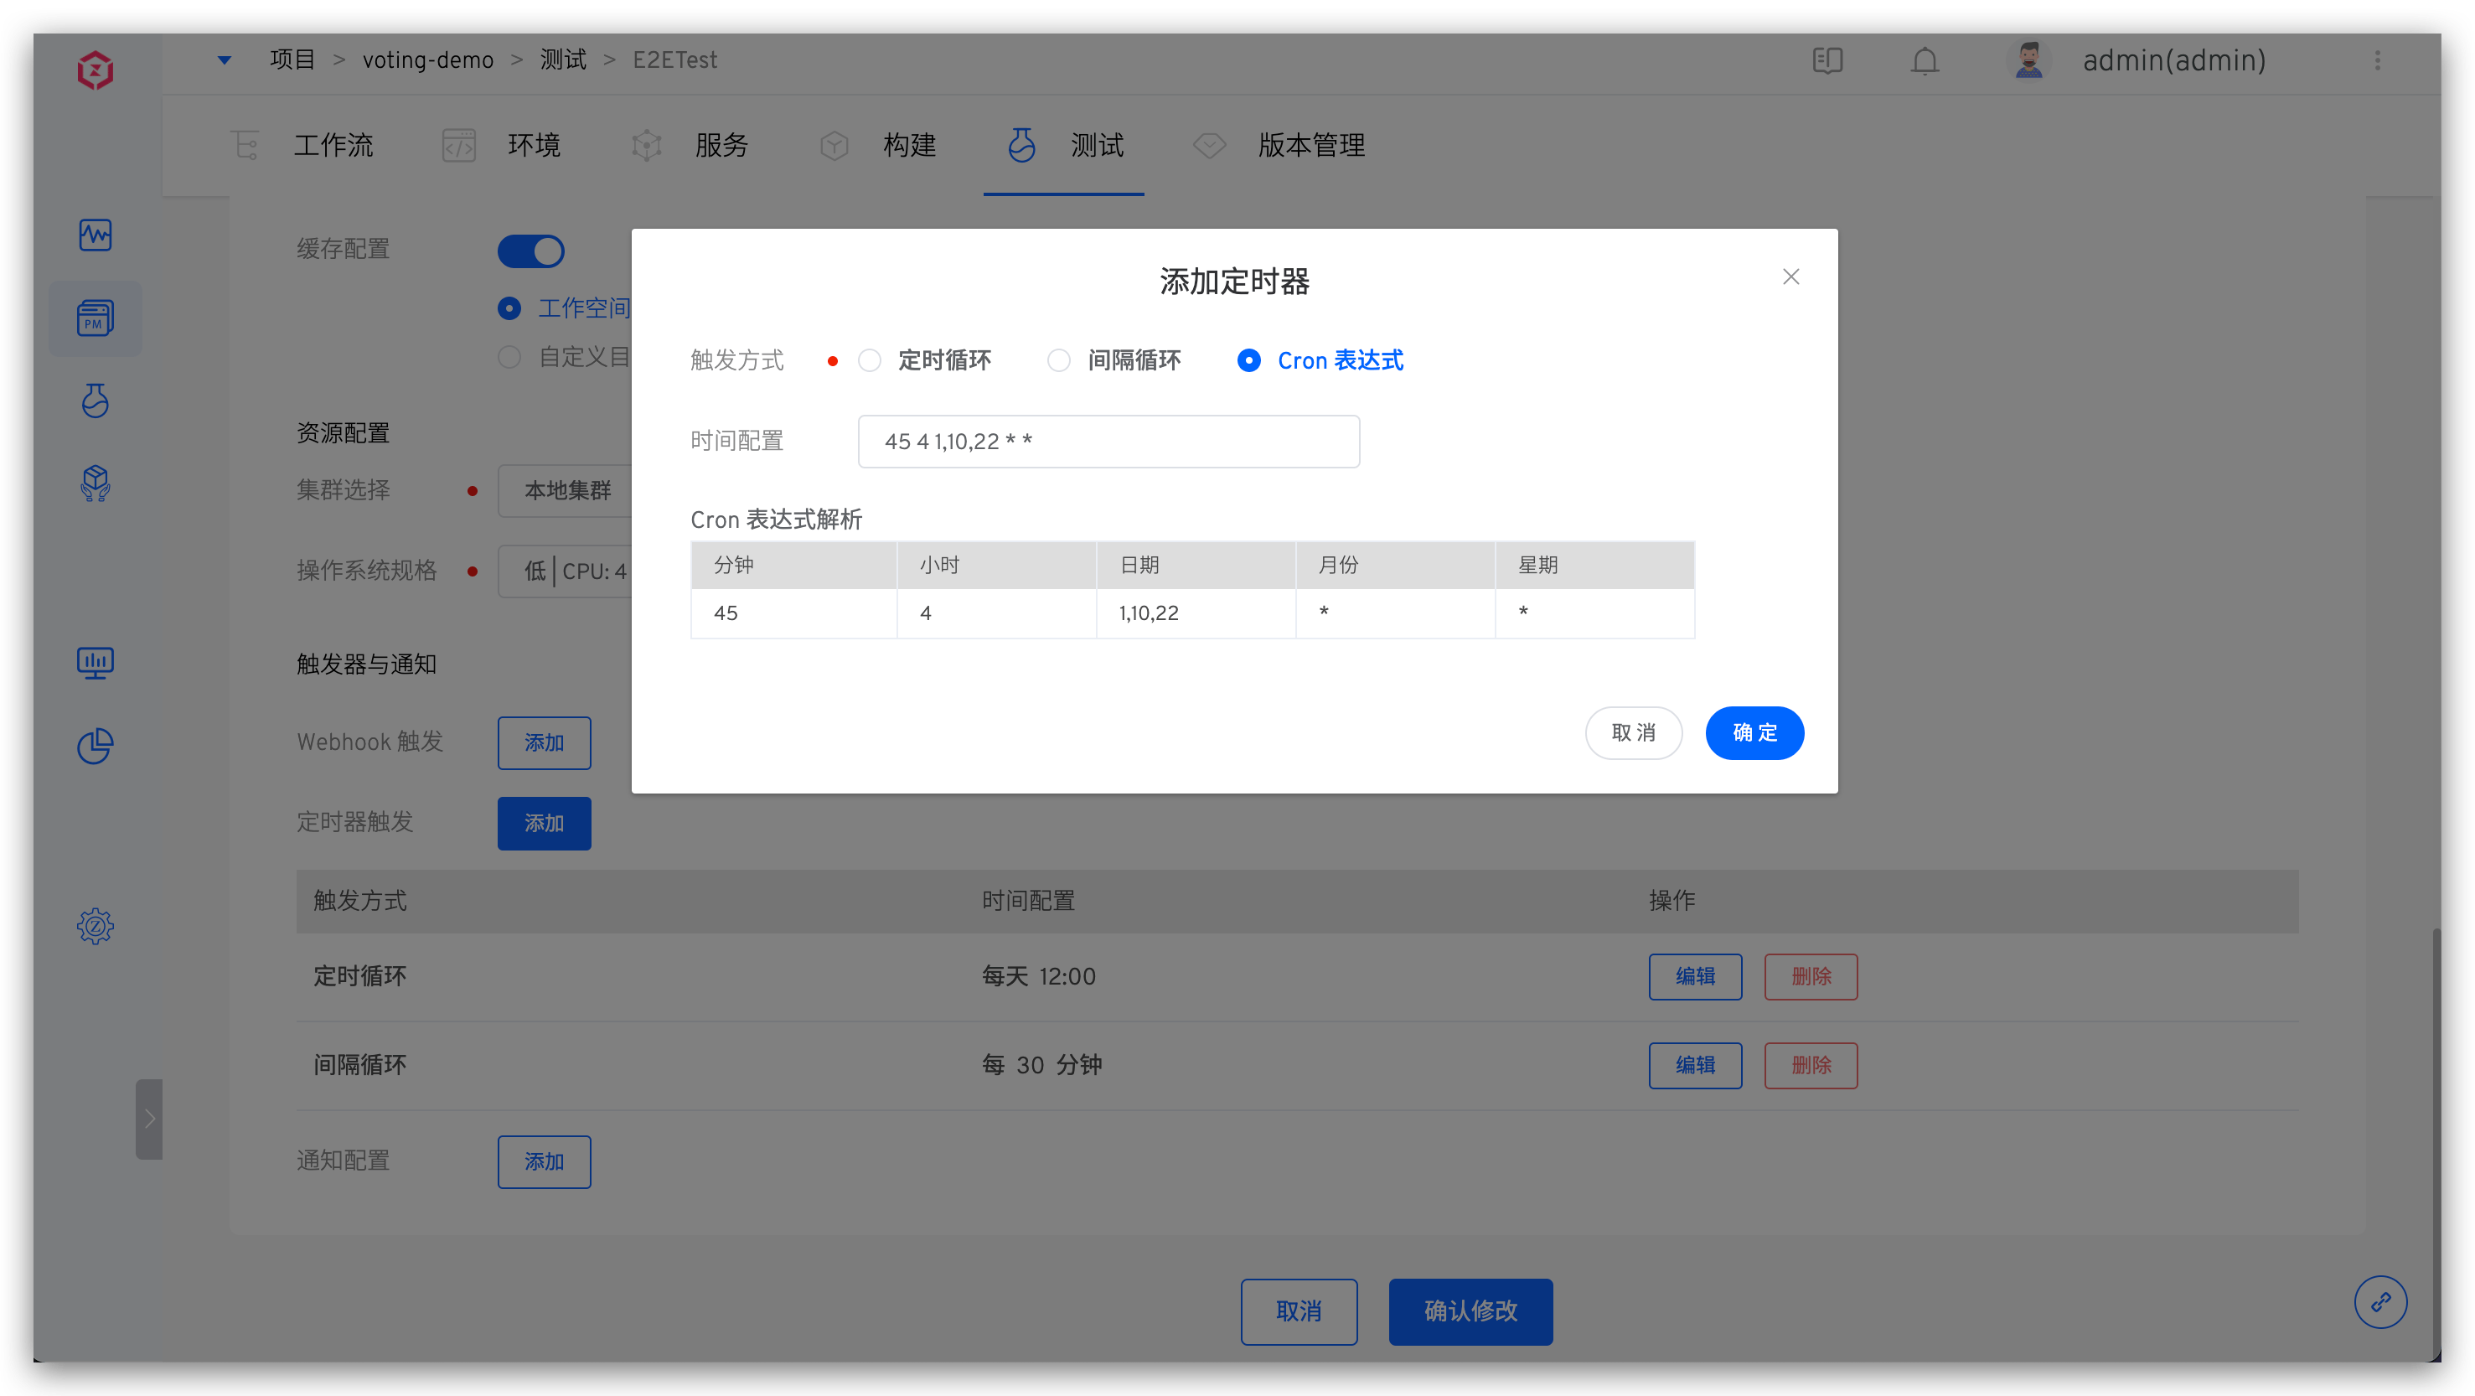Select the 定时循环 radio option

click(870, 360)
